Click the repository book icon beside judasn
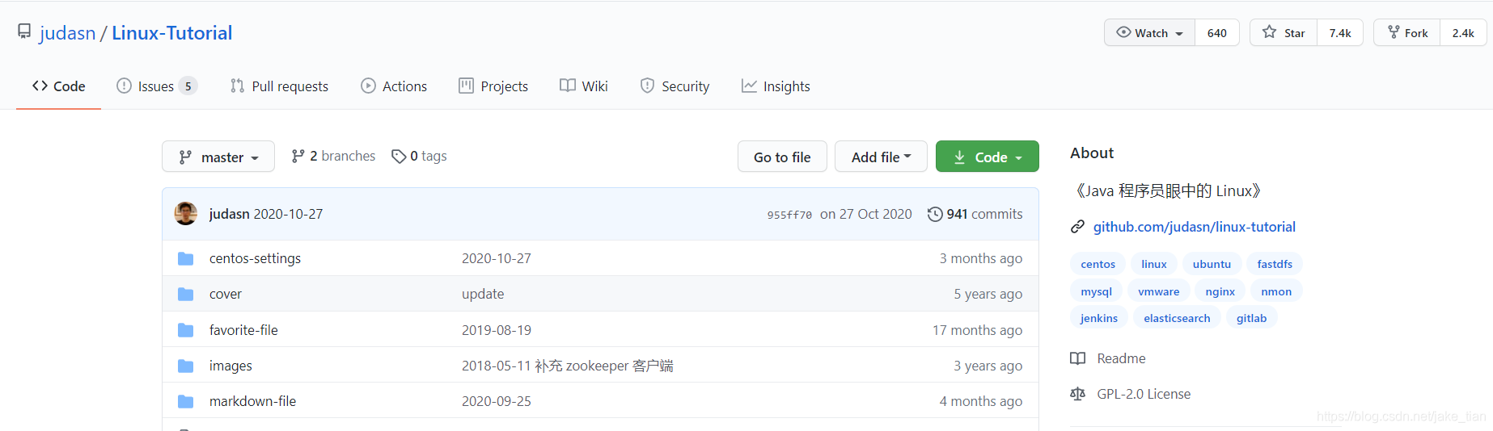This screenshot has width=1493, height=431. pos(24,32)
